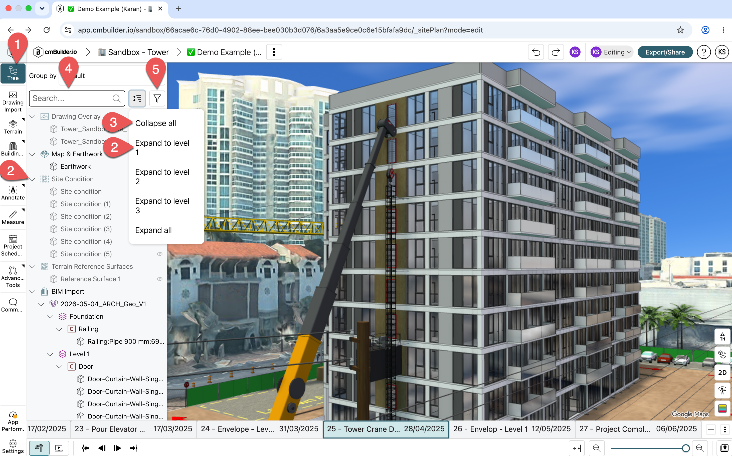This screenshot has width=732, height=456.
Task: Reload the page in browser
Action: point(46,30)
